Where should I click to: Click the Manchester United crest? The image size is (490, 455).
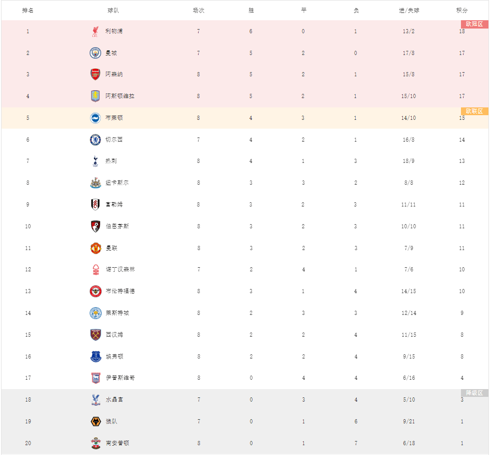(x=95, y=248)
